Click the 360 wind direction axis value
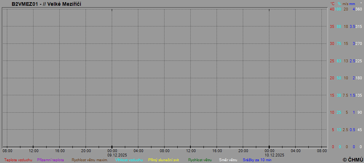Image resolution: width=364 pixels, height=163 pixels. [x=359, y=9]
